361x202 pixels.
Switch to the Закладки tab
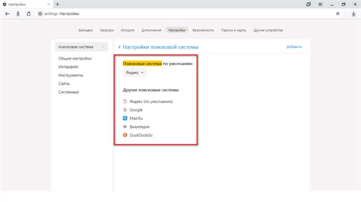point(85,30)
